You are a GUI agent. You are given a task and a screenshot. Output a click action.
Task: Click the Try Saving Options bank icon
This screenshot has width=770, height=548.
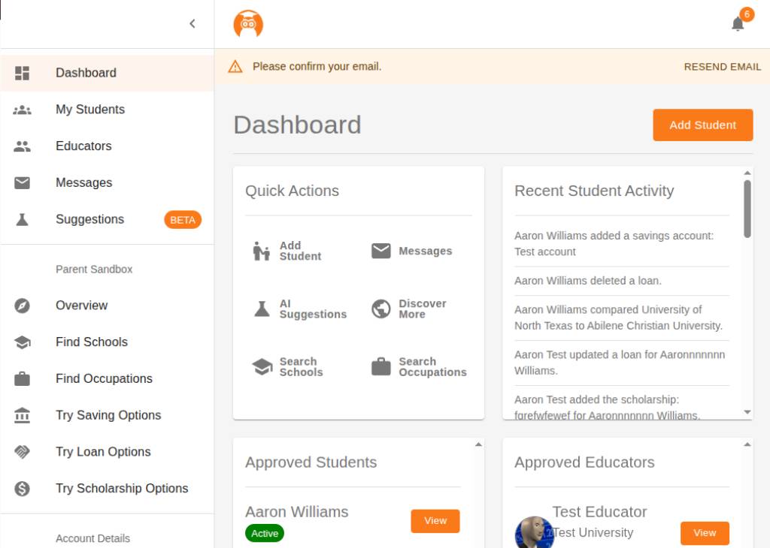tap(23, 416)
